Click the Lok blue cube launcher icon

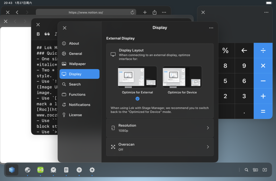[12, 170]
